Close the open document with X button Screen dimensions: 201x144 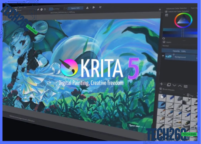160,10
